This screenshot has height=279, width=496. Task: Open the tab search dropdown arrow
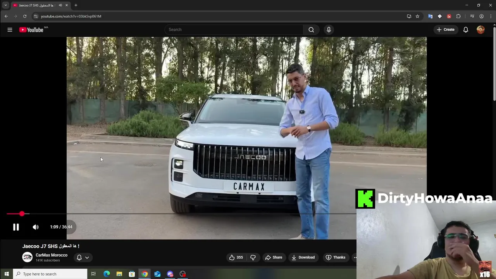pos(5,5)
